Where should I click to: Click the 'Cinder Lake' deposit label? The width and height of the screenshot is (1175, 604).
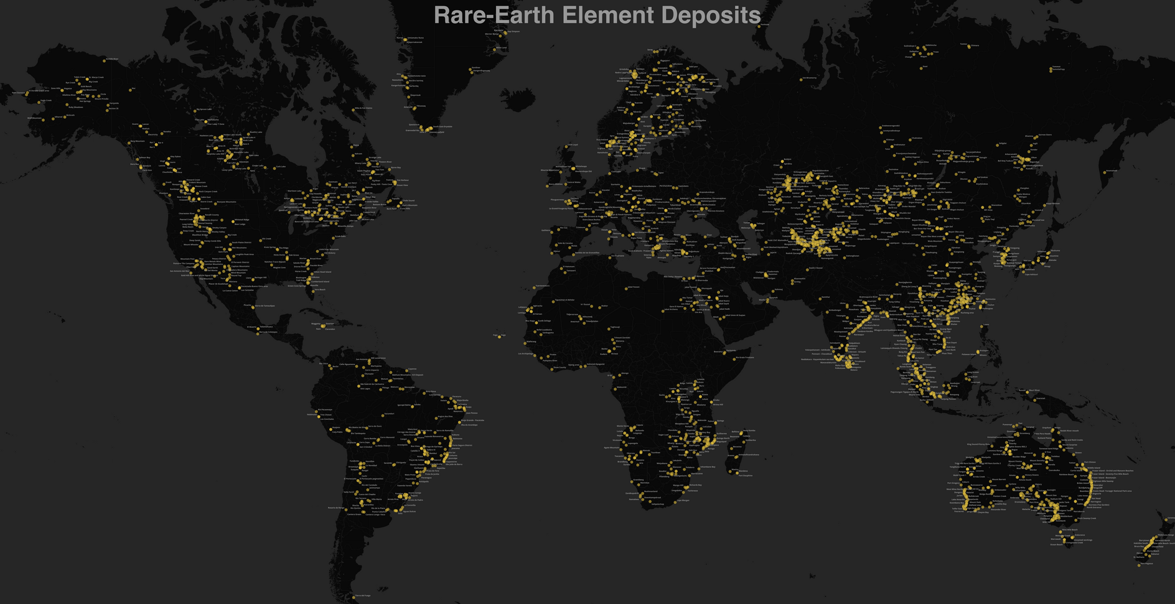[258, 165]
